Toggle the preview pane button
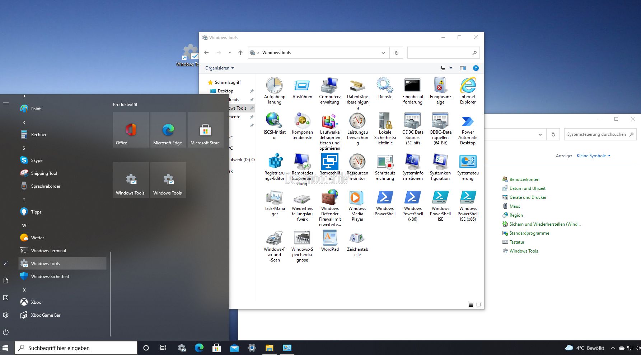Image resolution: width=641 pixels, height=355 pixels. [x=463, y=68]
